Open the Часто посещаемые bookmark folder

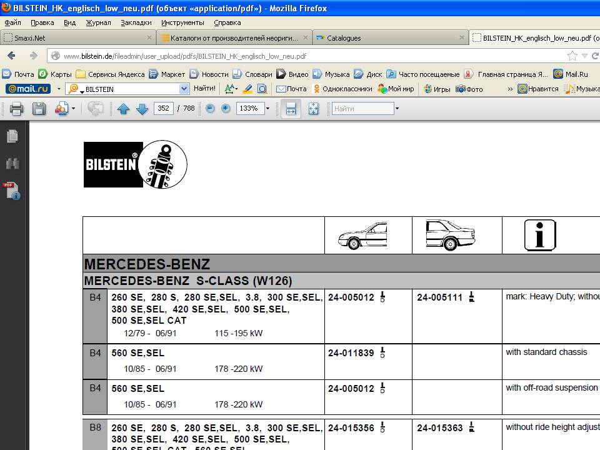click(x=423, y=74)
